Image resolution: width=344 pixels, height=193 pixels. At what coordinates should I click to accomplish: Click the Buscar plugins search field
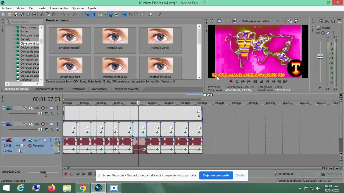(x=24, y=21)
